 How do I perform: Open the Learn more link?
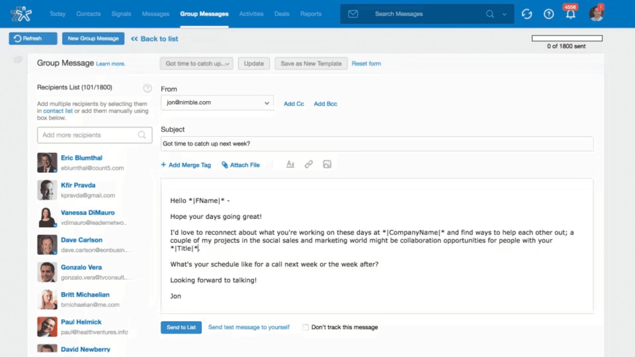pos(110,64)
